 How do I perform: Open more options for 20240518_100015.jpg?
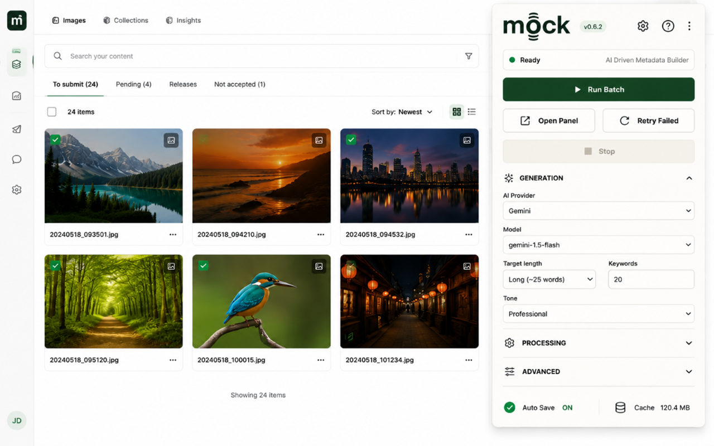[321, 360]
